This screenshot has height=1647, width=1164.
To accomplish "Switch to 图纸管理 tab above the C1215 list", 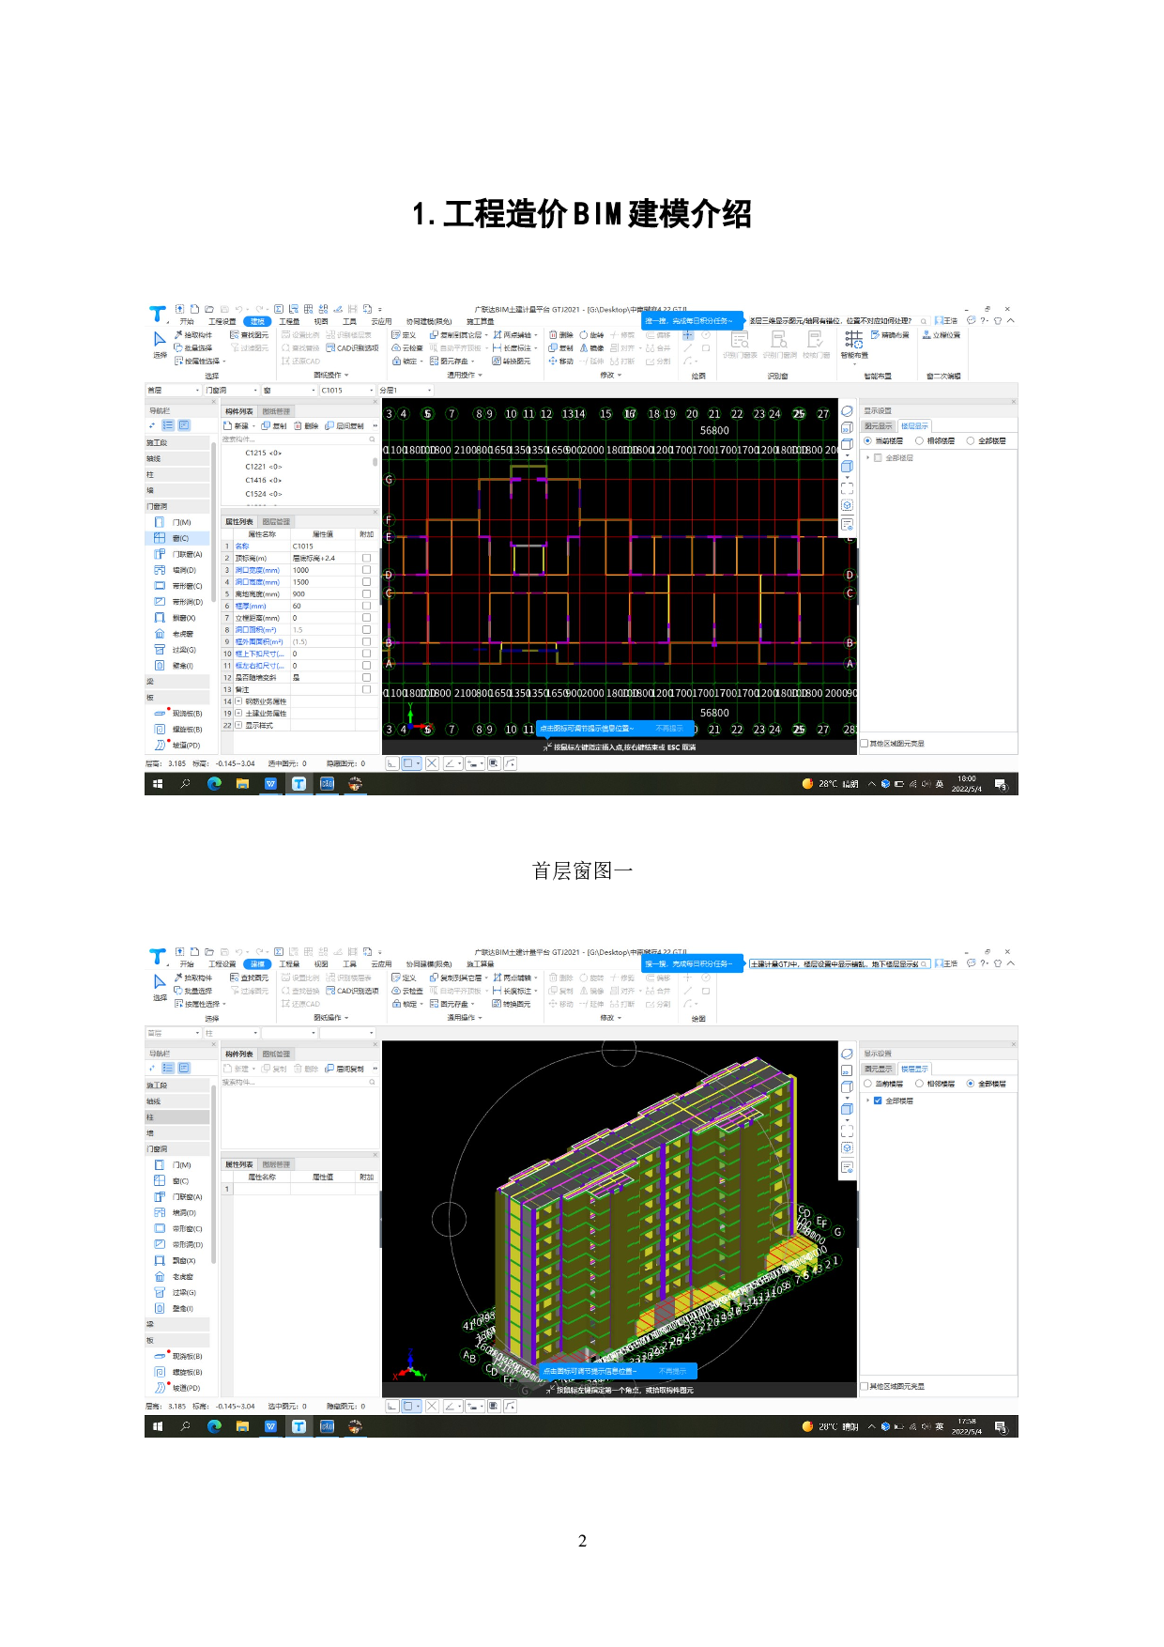I will (276, 411).
